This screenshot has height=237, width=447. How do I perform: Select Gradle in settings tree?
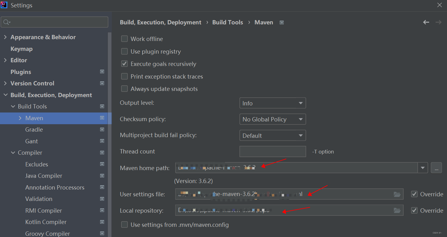34,129
